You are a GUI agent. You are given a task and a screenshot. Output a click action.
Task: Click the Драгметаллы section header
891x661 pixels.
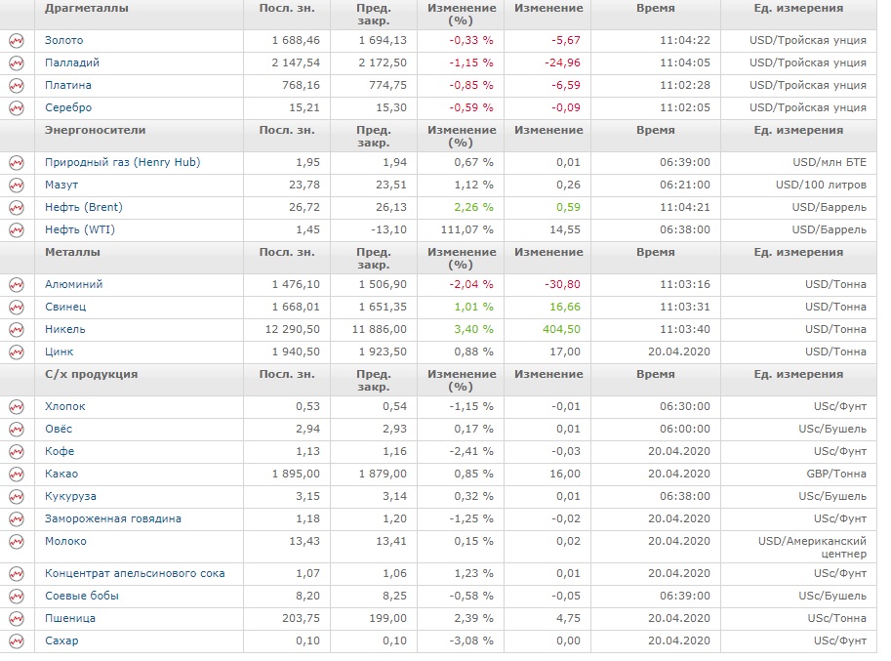coord(86,8)
